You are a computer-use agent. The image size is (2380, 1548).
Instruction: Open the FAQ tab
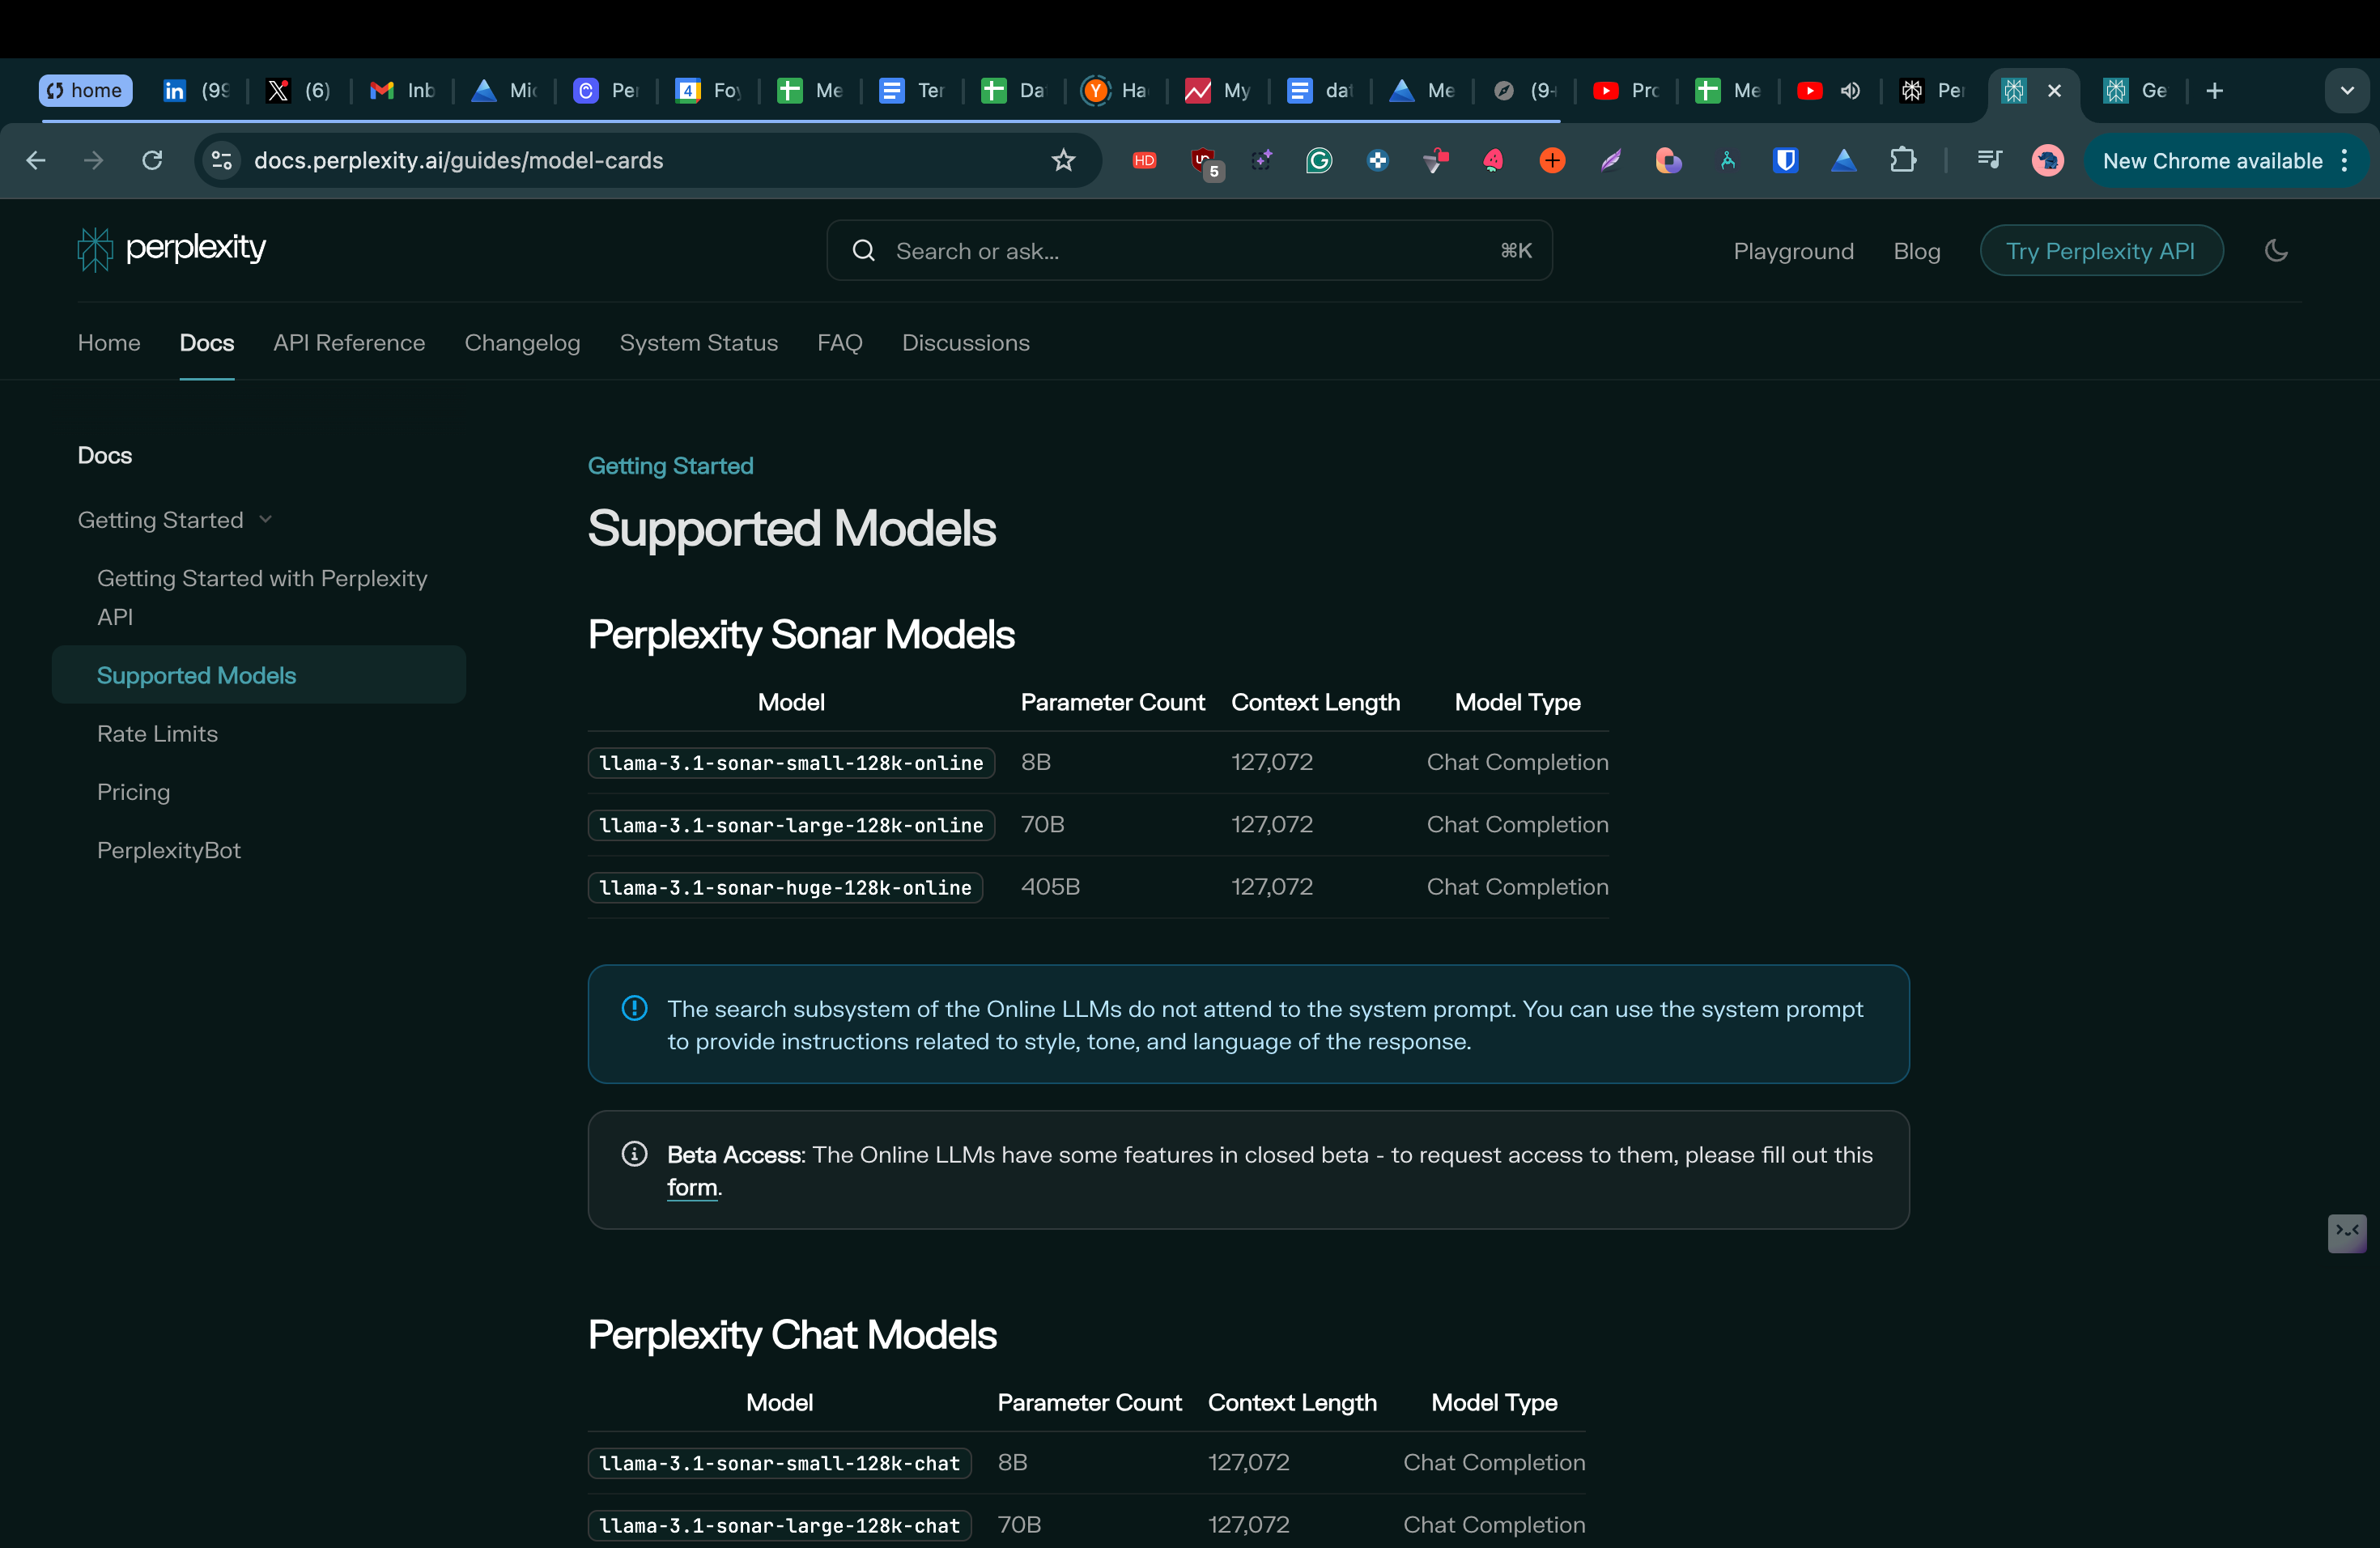click(x=839, y=343)
